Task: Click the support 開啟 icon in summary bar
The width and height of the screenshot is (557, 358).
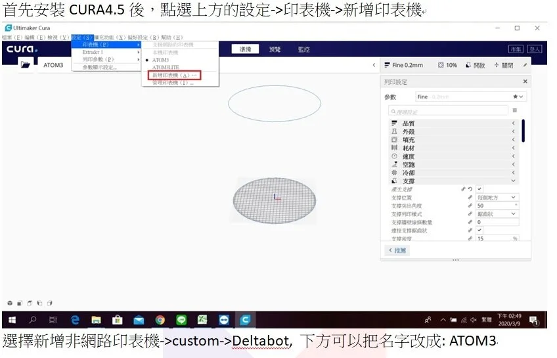Action: pyautogui.click(x=468, y=65)
